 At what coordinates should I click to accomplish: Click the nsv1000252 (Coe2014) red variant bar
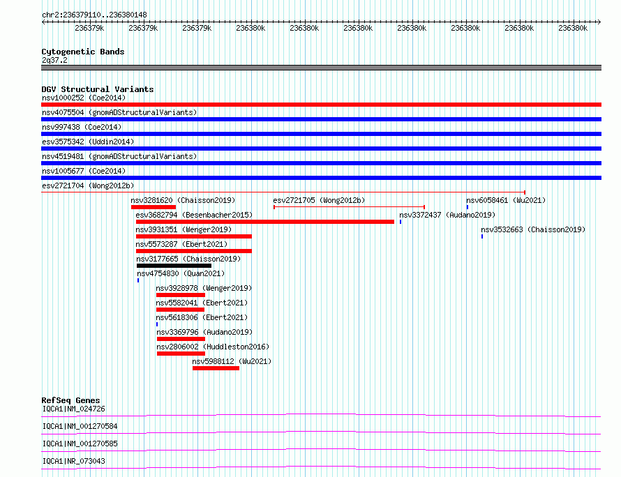321,105
